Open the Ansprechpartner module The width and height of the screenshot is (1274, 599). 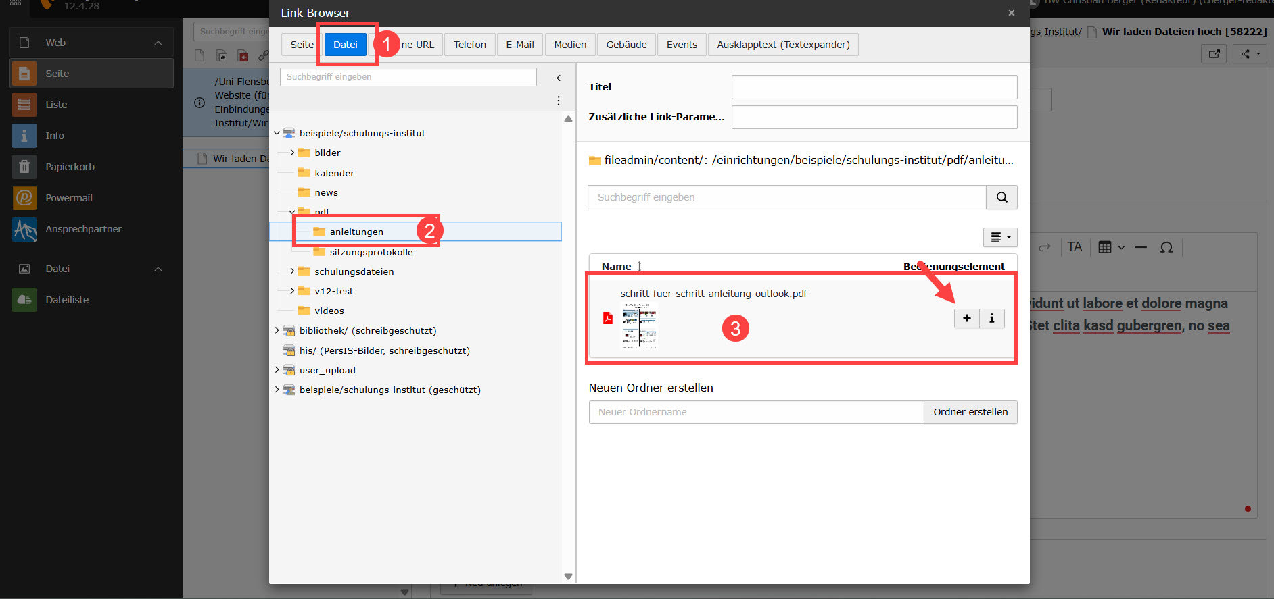(83, 229)
